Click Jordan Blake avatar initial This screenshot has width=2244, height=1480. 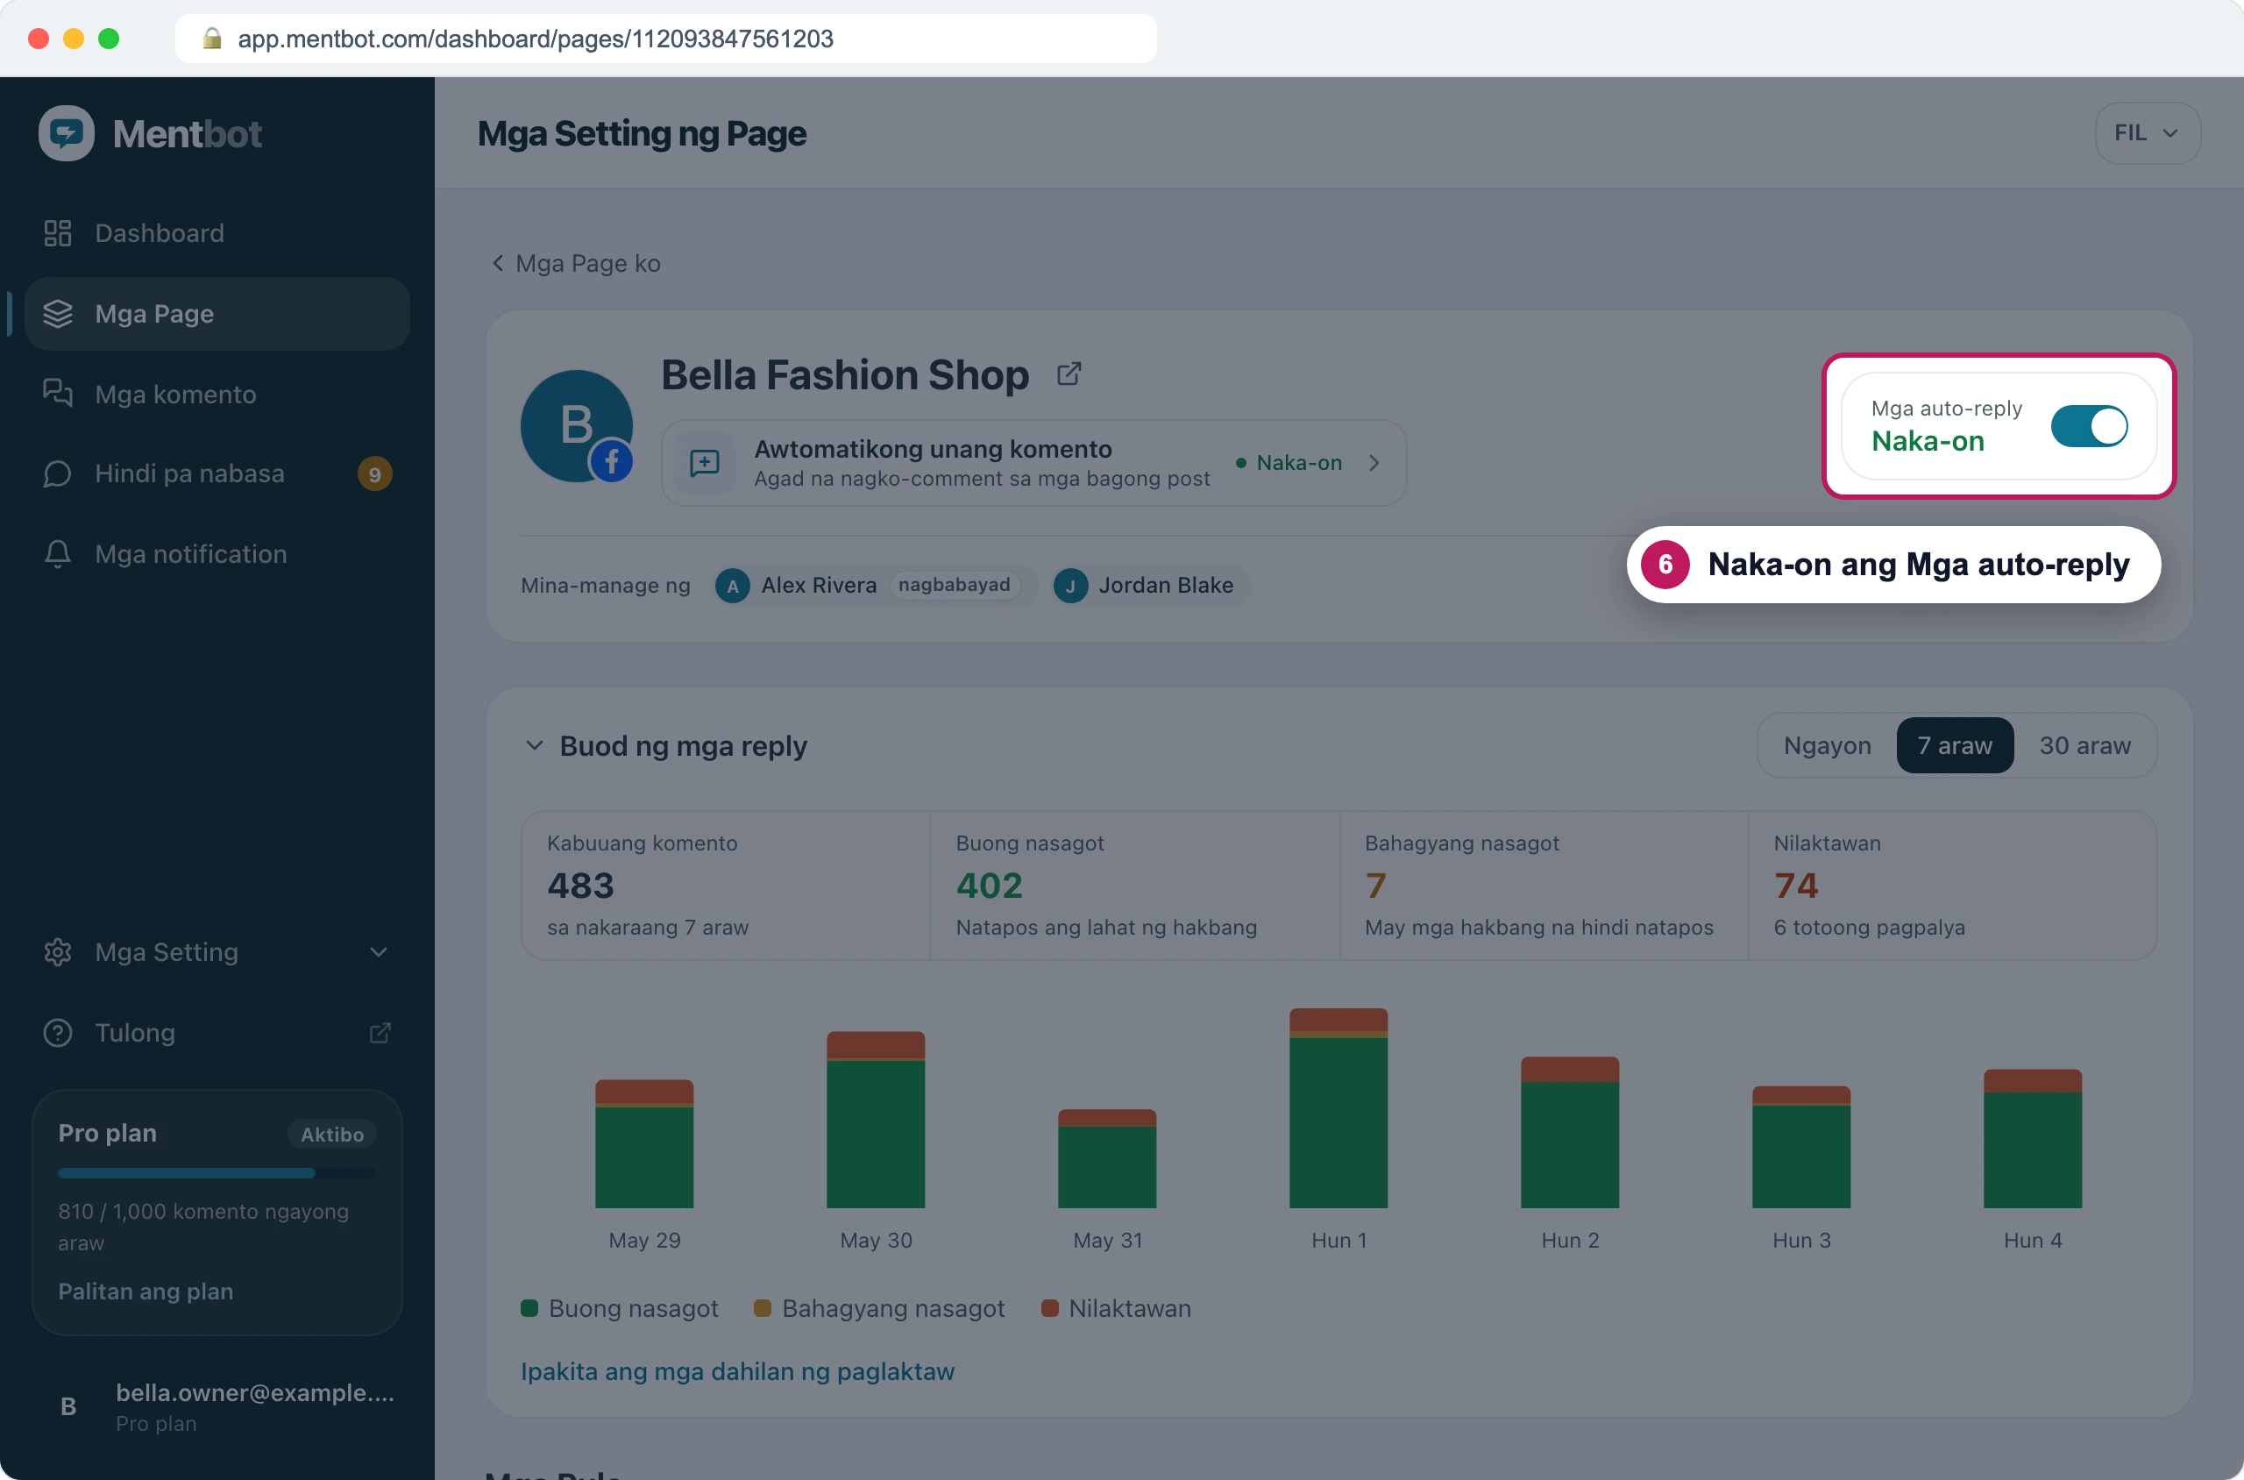pyautogui.click(x=1070, y=587)
